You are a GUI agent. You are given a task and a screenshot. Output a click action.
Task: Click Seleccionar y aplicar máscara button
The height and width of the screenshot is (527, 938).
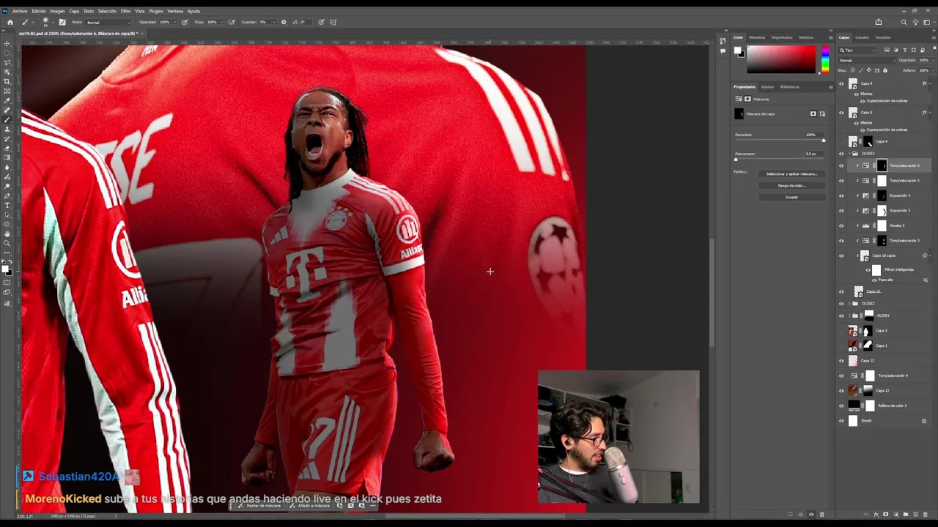coord(791,174)
